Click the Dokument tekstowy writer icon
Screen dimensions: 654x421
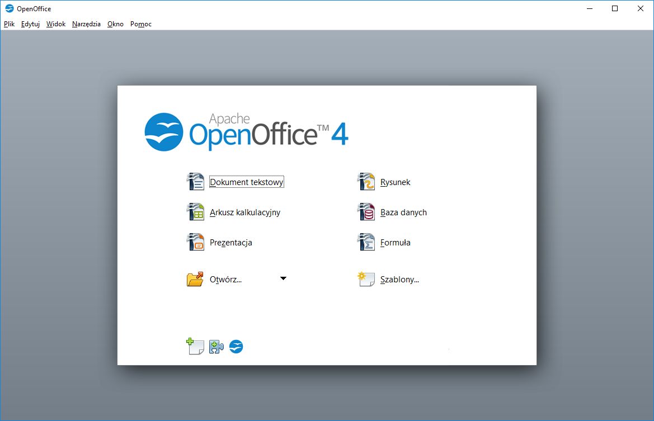tap(195, 182)
